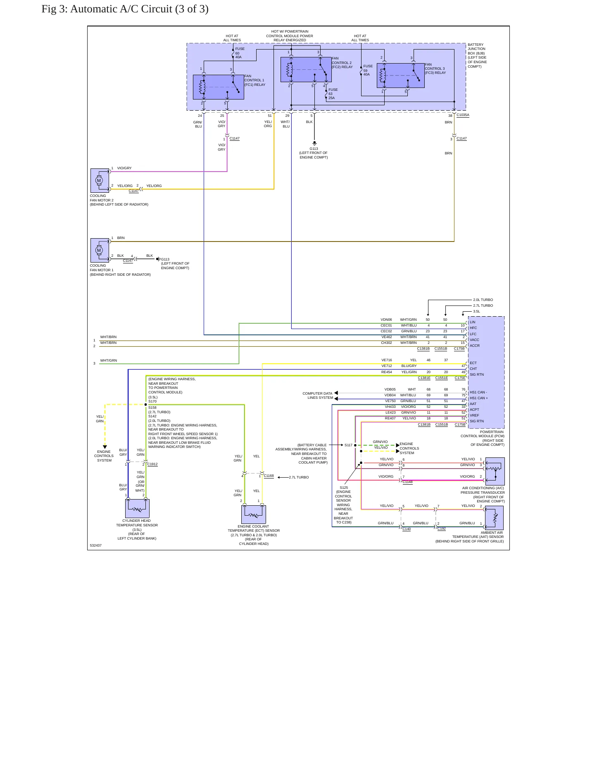
Task: Click the Ambient Air Temperature sensor symbol
Action: click(x=494, y=518)
